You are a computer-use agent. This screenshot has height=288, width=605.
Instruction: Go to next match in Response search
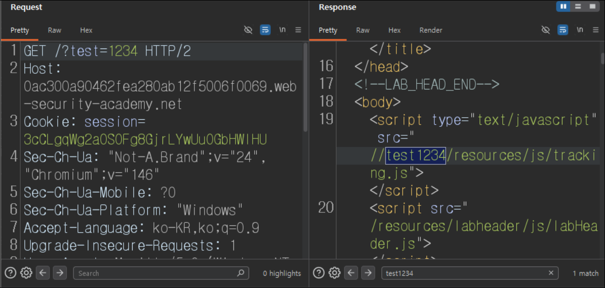(368, 273)
